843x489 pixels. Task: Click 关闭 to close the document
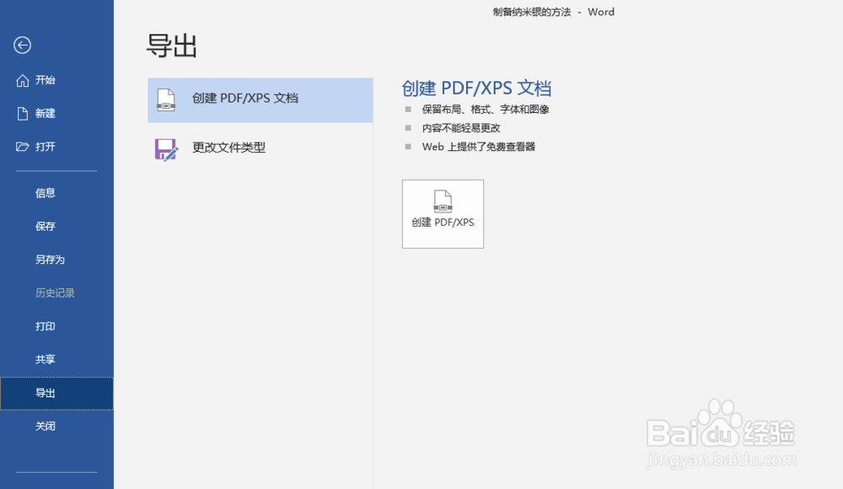[45, 426]
